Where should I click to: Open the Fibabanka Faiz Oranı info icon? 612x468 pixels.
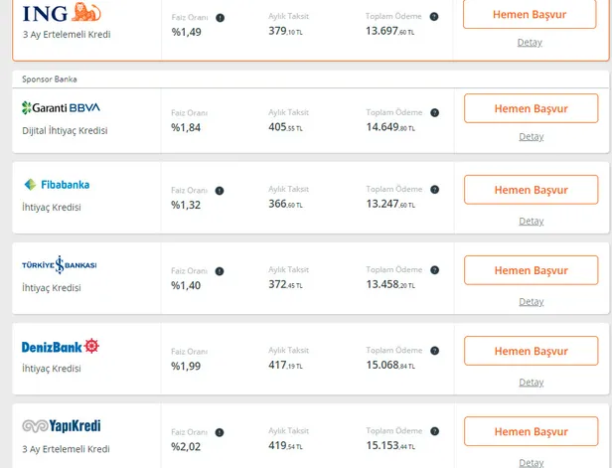click(220, 191)
